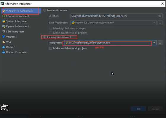Select SSH Interpreter entry
Viewport: 166px width, 118px height.
(15, 32)
